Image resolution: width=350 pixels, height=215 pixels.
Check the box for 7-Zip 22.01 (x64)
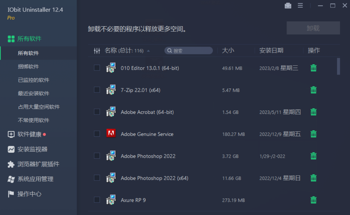coord(97,90)
